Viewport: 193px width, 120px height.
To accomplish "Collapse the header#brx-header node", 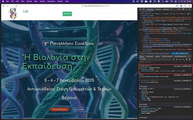I will click(143, 30).
